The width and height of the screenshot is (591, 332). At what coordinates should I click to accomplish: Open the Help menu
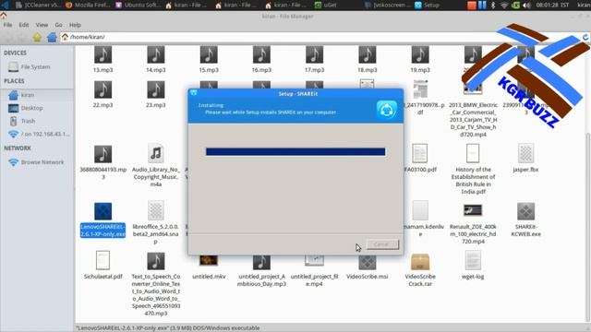(x=75, y=25)
